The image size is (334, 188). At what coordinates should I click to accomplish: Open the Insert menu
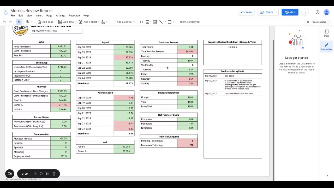pyautogui.click(x=39, y=16)
